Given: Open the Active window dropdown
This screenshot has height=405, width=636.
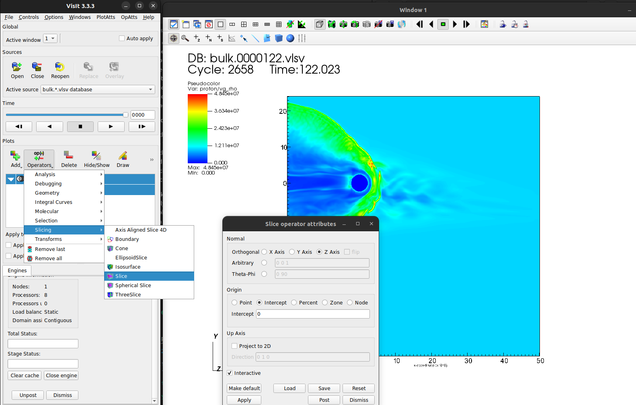Looking at the screenshot, I should (50, 39).
